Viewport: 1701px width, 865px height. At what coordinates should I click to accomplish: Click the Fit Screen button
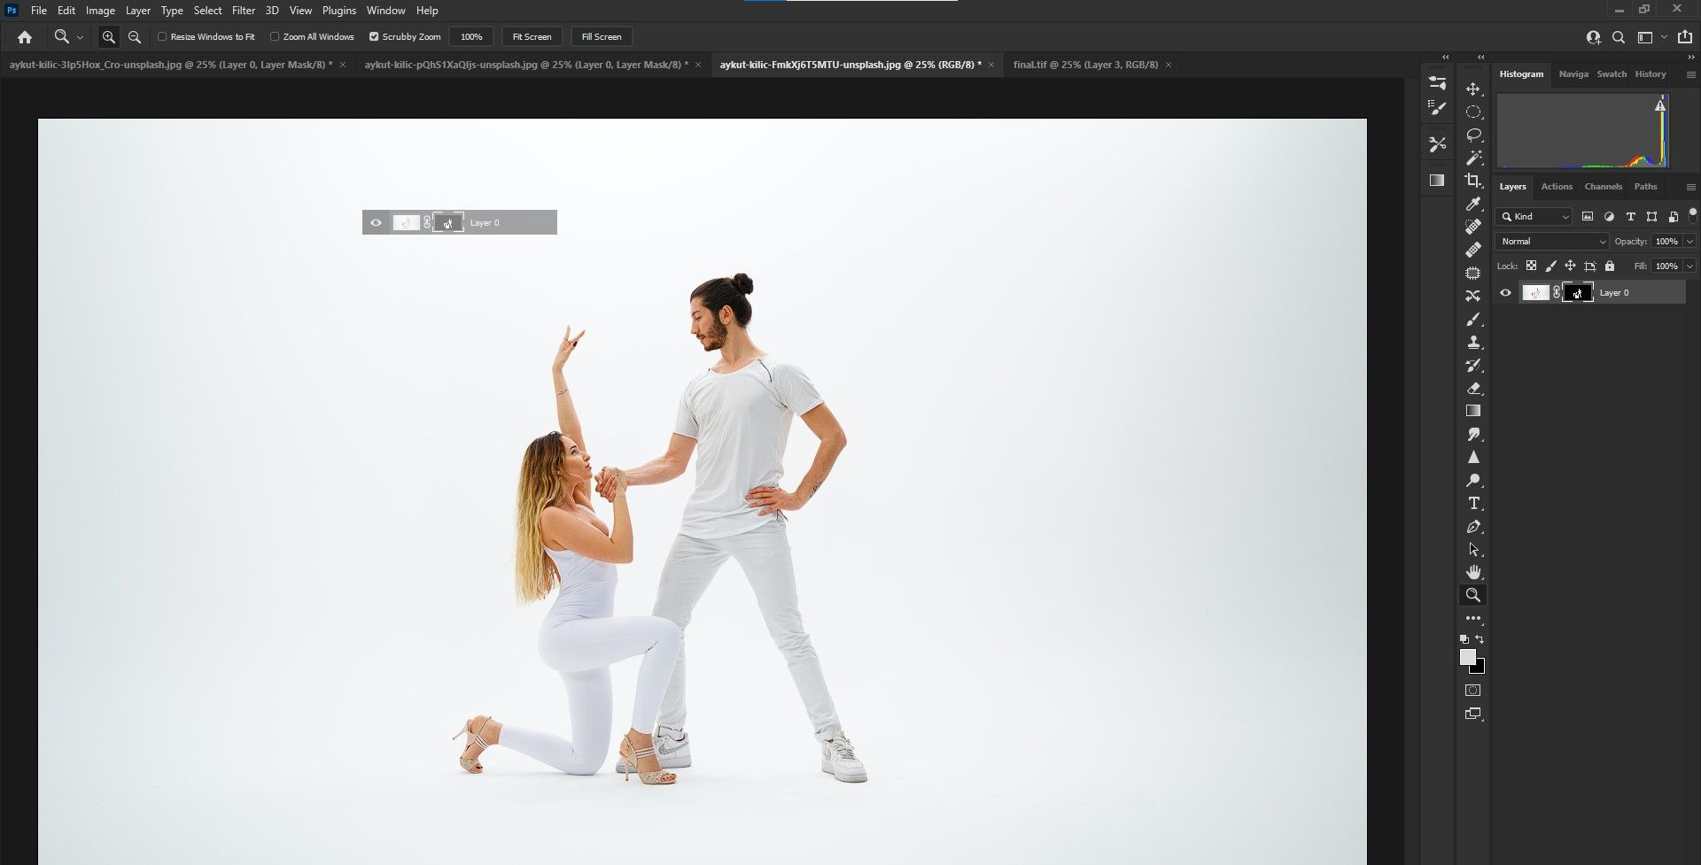(x=531, y=36)
